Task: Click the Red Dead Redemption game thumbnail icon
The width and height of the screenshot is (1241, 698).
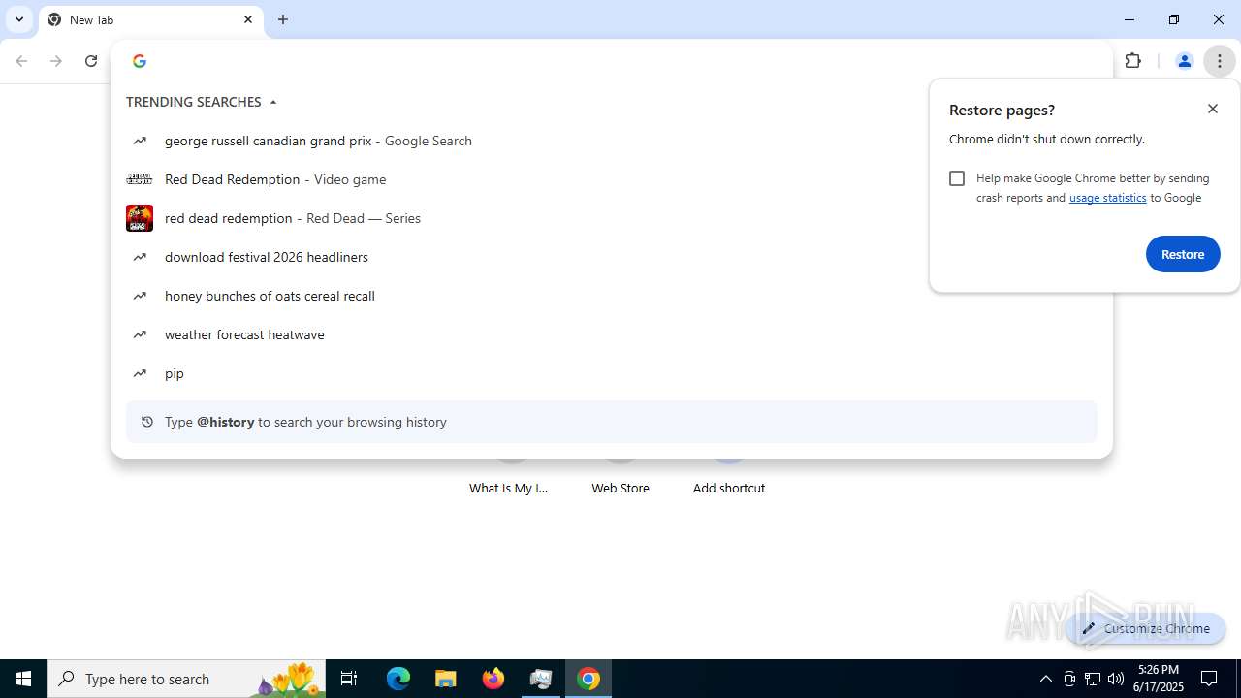Action: tap(140, 218)
